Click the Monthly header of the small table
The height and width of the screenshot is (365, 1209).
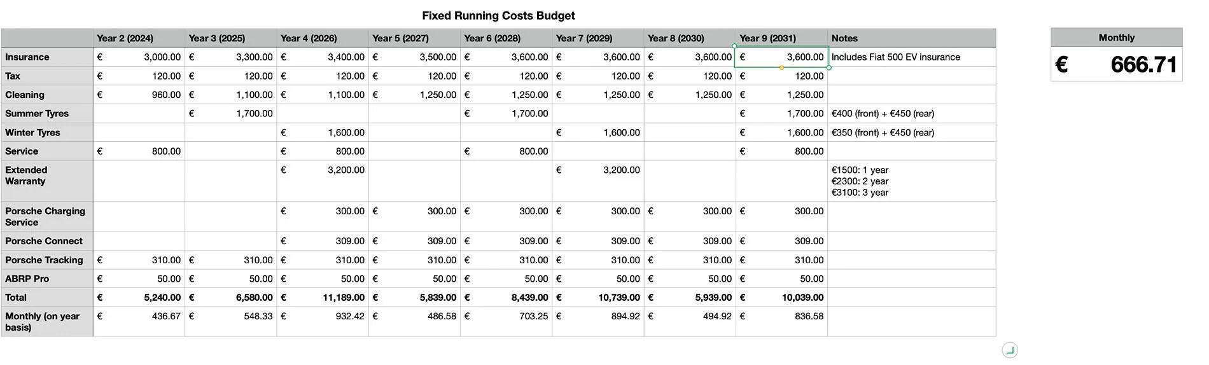point(1116,38)
